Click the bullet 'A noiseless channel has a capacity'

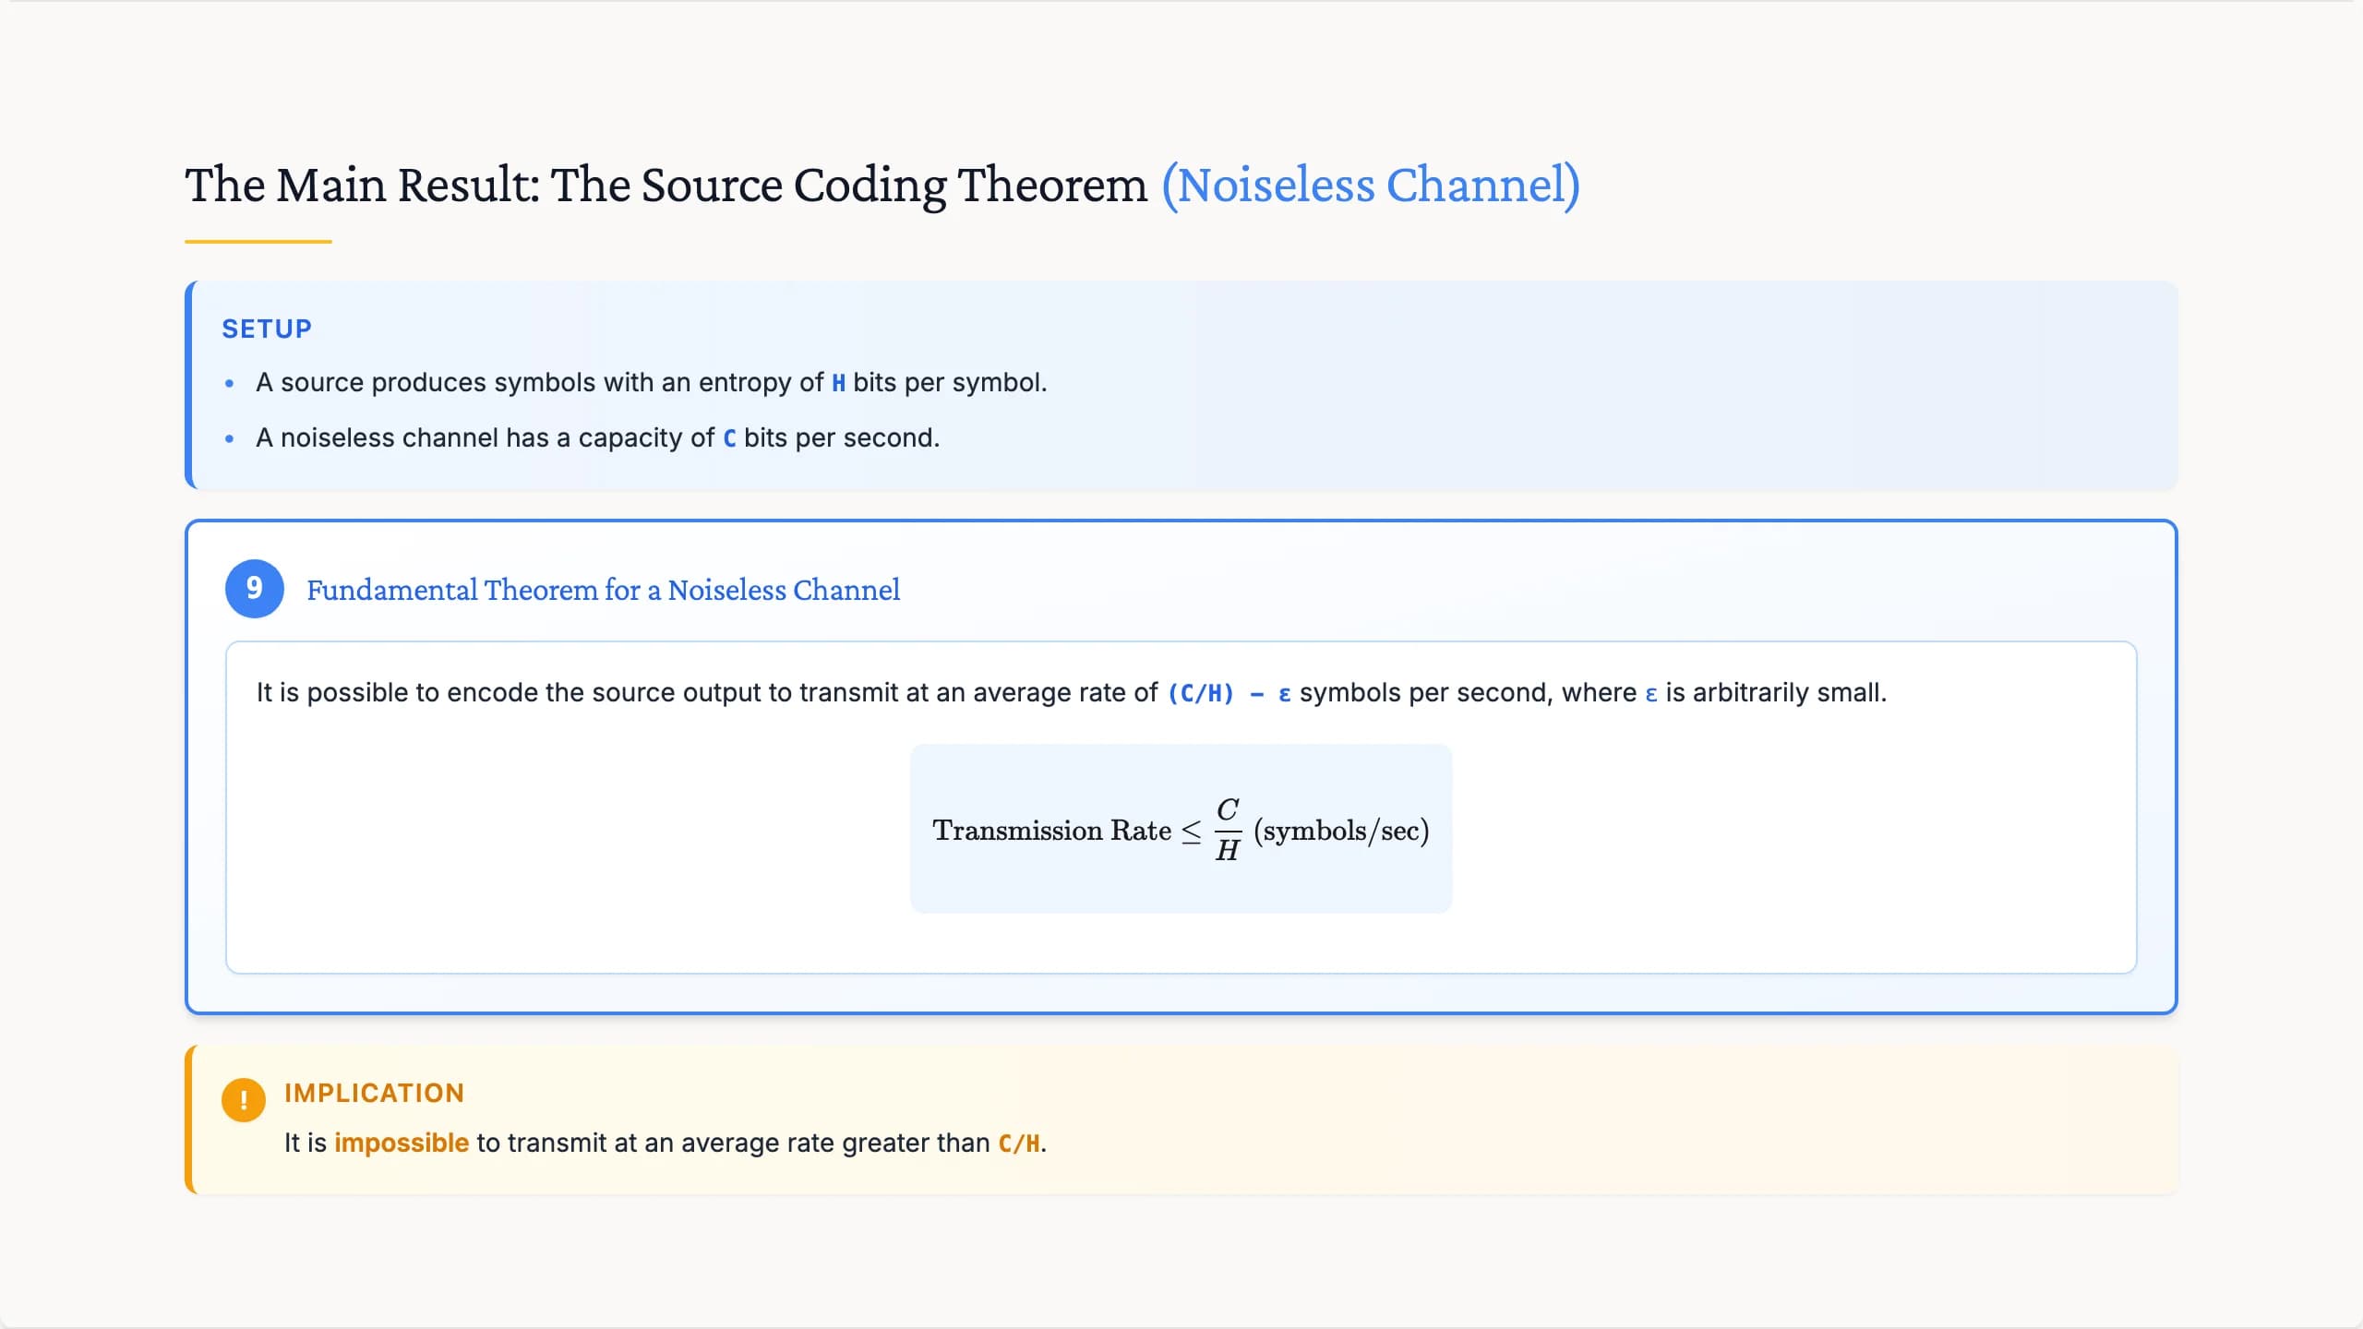click(x=597, y=437)
